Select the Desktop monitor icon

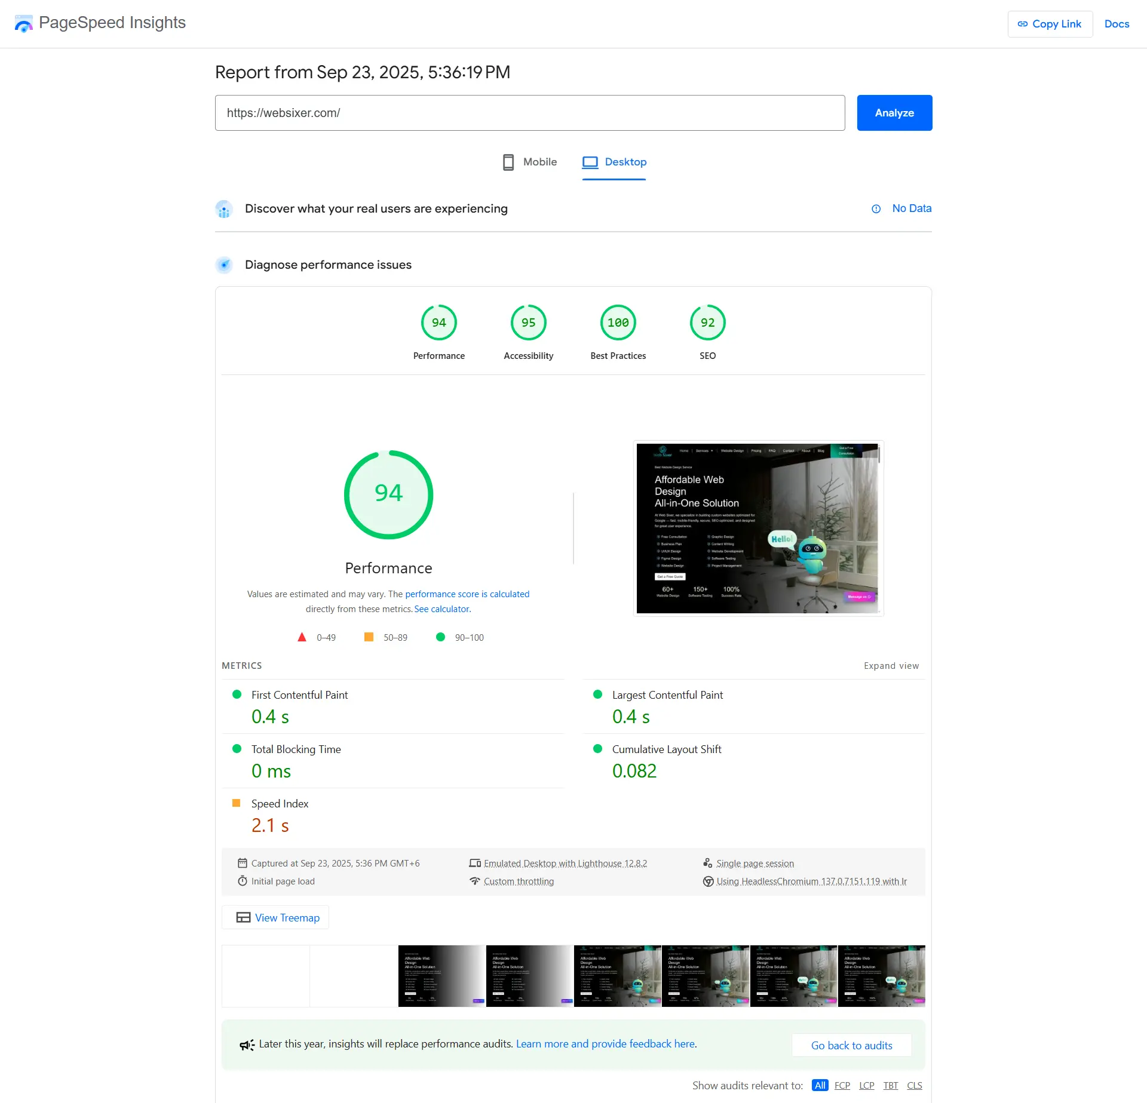[x=590, y=161]
